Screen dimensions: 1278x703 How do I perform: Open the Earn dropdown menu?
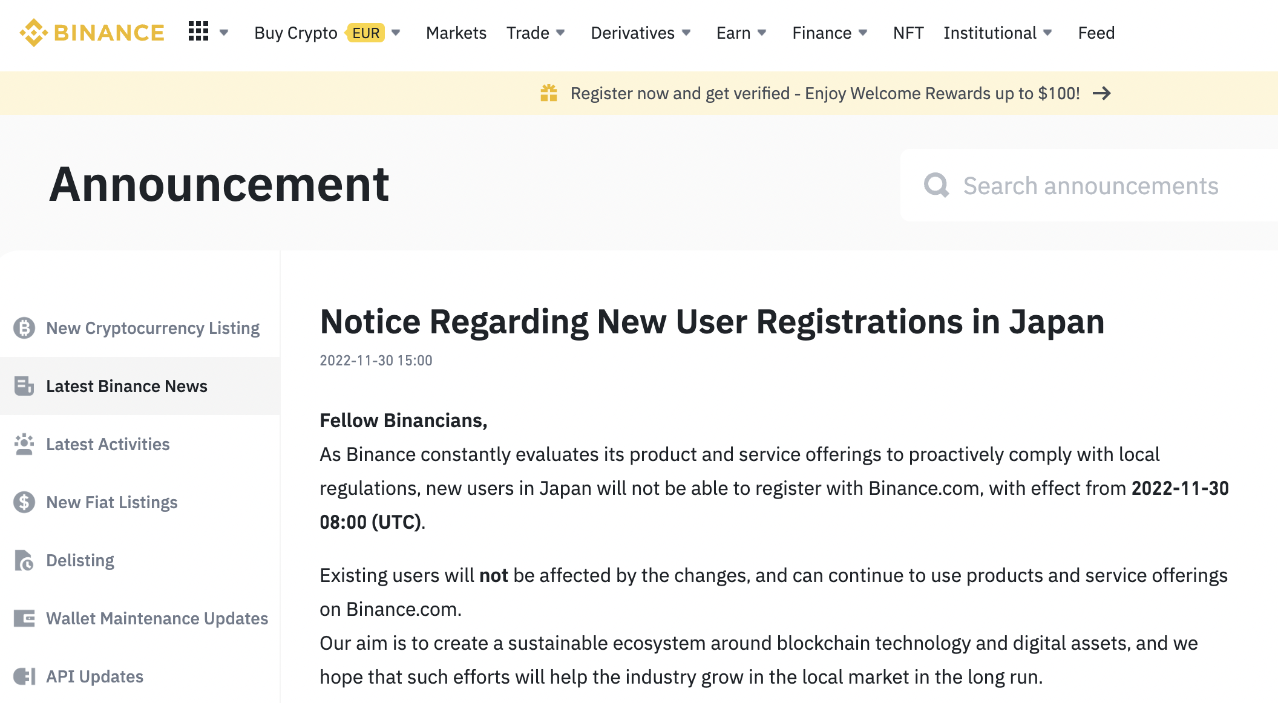point(741,33)
